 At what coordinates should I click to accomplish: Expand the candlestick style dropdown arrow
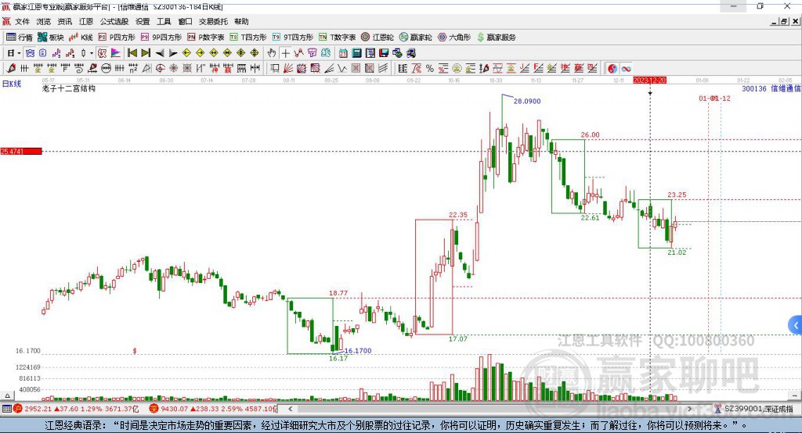pos(92,53)
